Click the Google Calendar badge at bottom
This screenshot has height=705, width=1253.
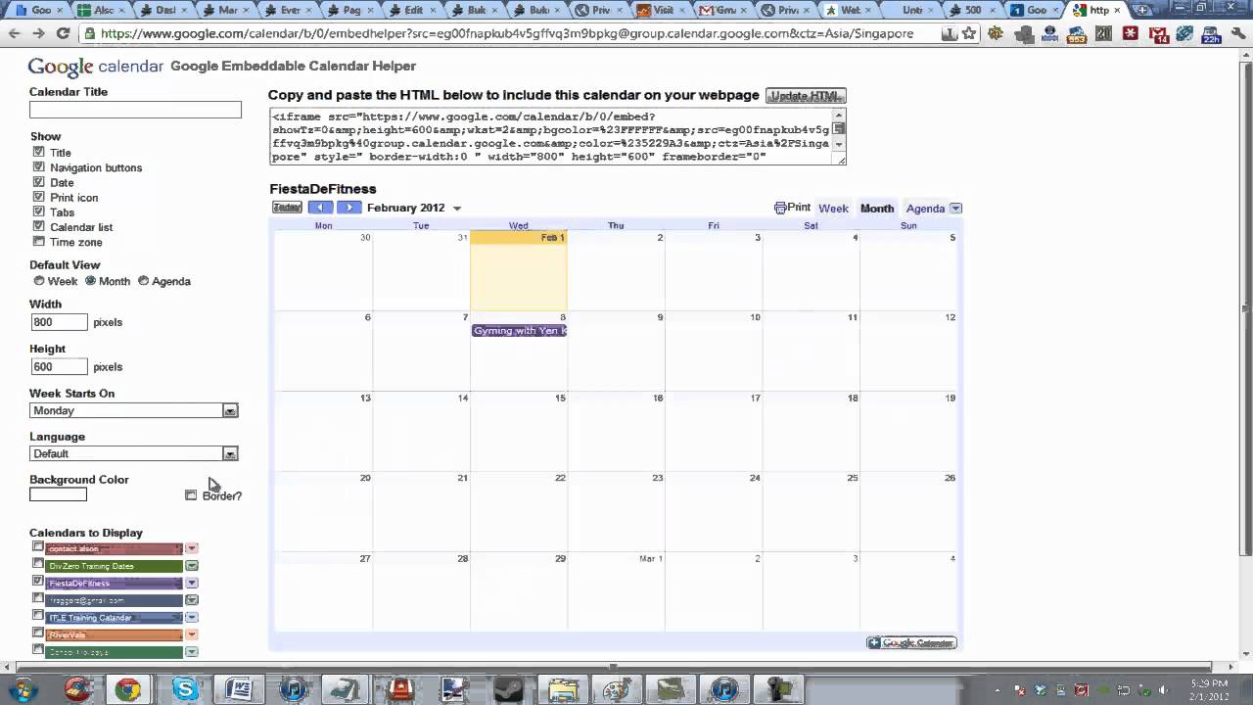click(x=911, y=643)
